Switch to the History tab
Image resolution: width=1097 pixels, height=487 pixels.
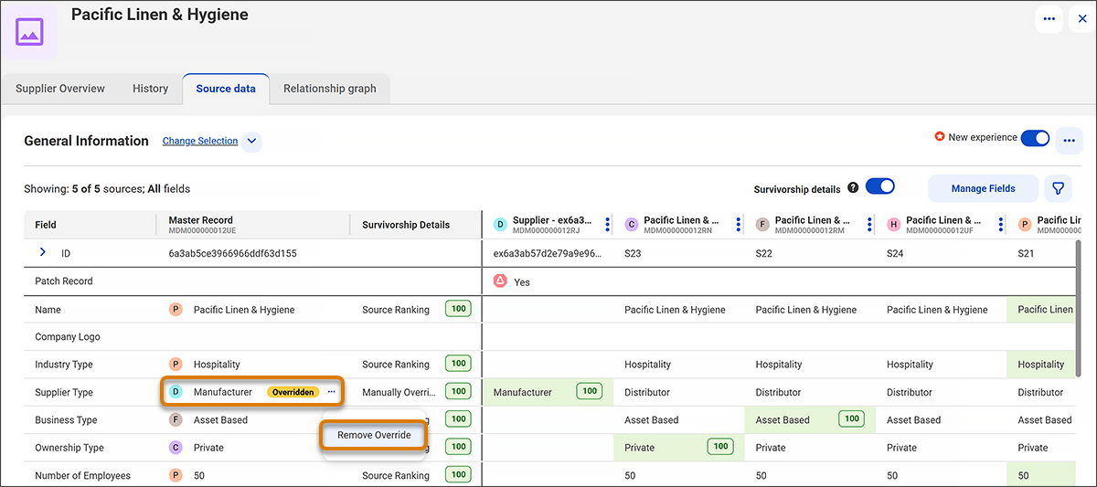150,89
